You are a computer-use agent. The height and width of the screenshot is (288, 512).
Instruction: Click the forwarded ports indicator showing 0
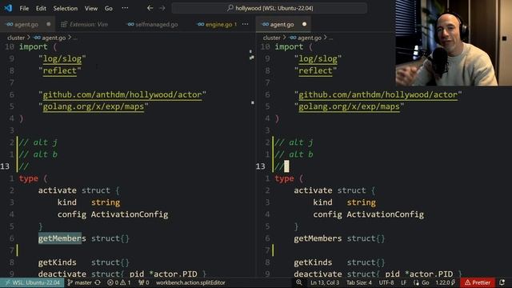[x=144, y=282]
